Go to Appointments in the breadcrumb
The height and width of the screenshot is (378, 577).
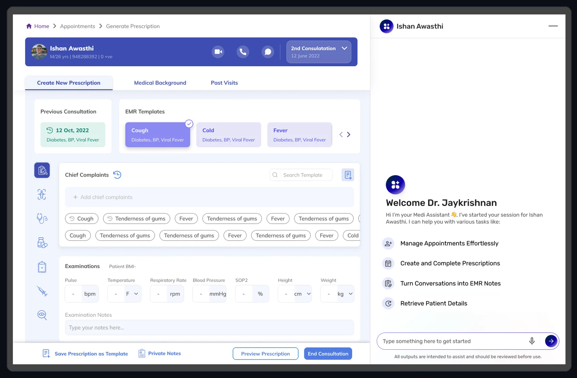(x=77, y=26)
